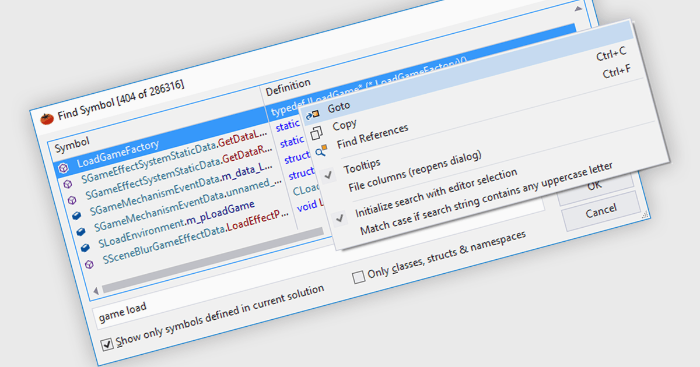Choose Goto from the context menu

[339, 107]
